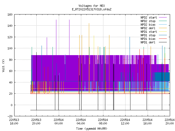Click the NPD1 stop blue legend line

tap(163, 35)
